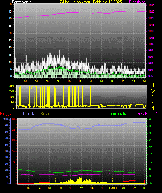The height and width of the screenshot is (193, 162).
Task: Click the yellow 'W' compass label
Action: click(153, 91)
